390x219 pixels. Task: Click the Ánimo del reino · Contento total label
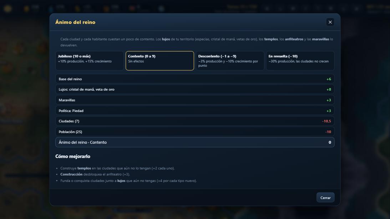click(82, 142)
